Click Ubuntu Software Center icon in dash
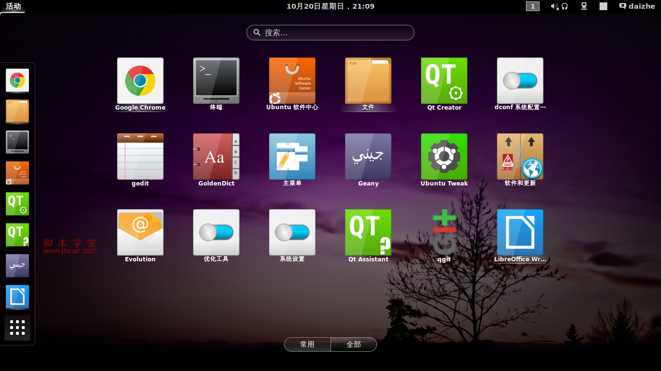Image resolution: width=661 pixels, height=371 pixels. 17,173
